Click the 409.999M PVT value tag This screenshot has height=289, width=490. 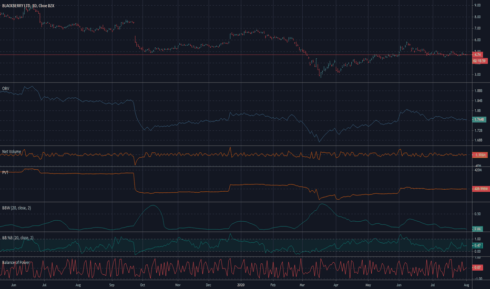coord(481,189)
